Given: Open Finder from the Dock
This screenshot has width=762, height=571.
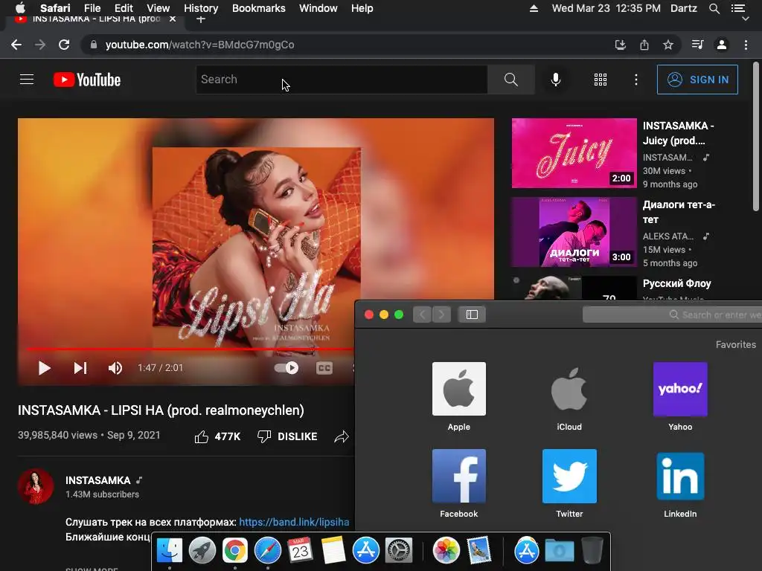Looking at the screenshot, I should click(170, 551).
